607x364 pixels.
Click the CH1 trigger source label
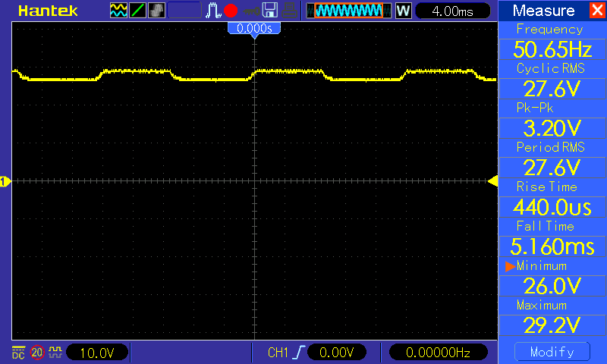point(278,353)
